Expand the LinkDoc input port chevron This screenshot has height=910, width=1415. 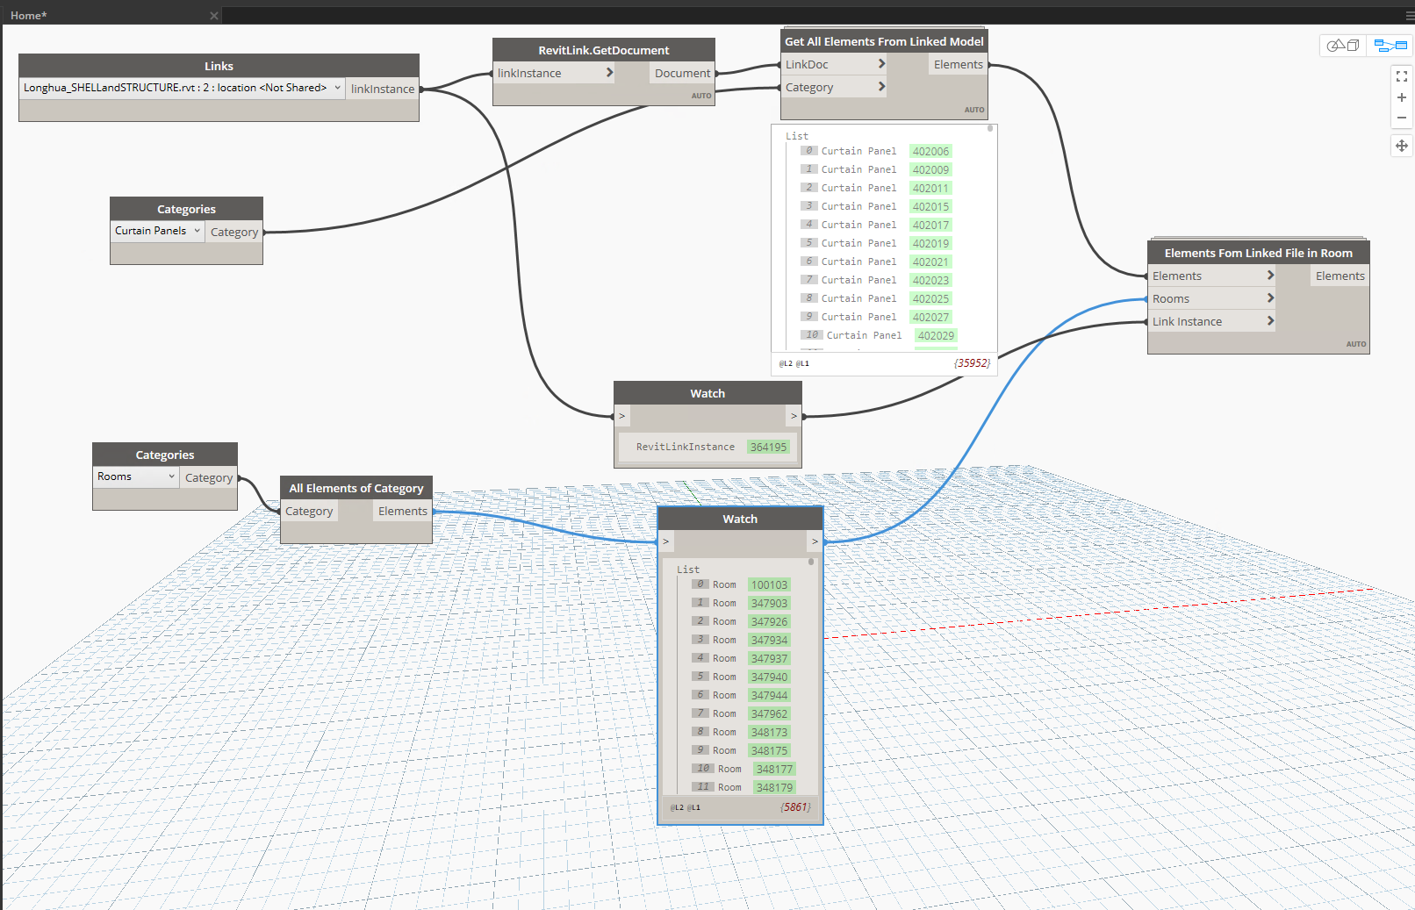[x=881, y=64]
